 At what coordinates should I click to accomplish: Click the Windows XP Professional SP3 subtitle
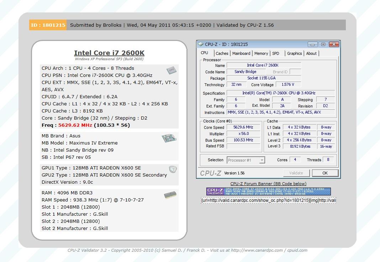click(x=109, y=59)
